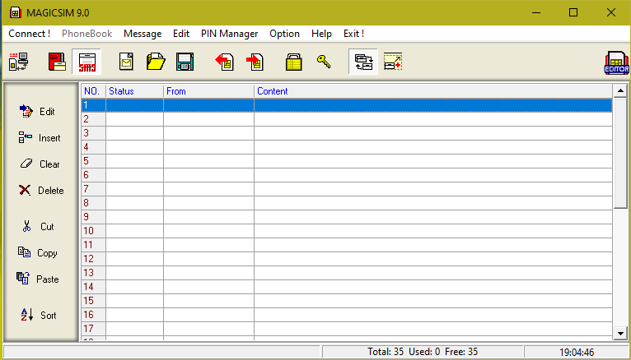Save using the floppy disk icon
631x360 pixels.
pyautogui.click(x=185, y=62)
